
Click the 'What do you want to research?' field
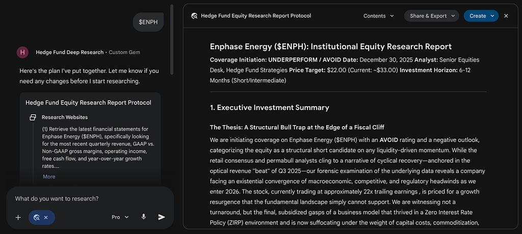[90, 199]
